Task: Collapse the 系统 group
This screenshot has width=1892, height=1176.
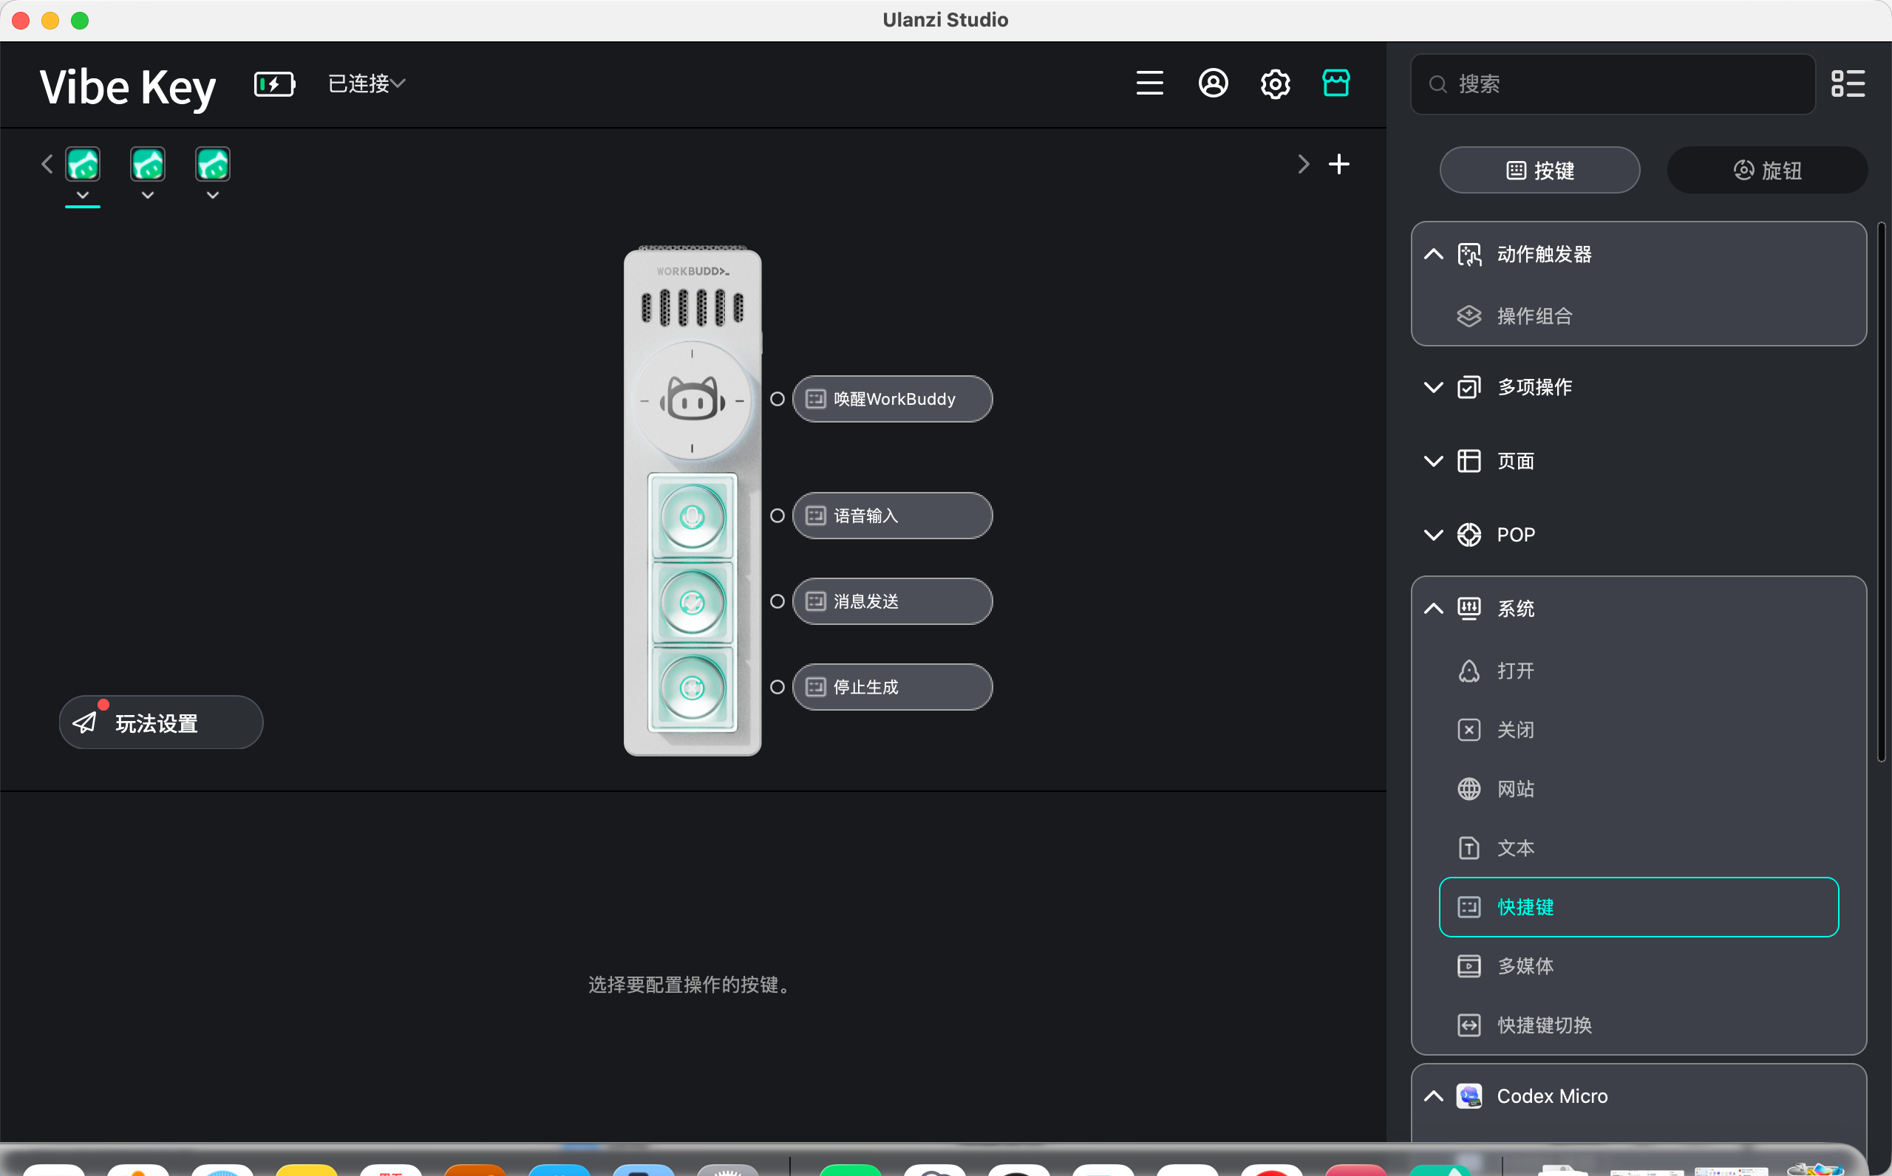Action: pos(1433,608)
